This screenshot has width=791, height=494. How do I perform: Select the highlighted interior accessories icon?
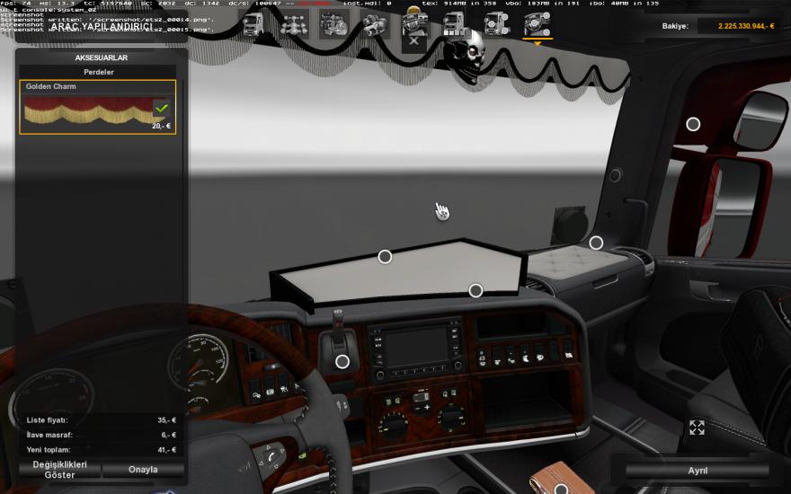click(538, 24)
